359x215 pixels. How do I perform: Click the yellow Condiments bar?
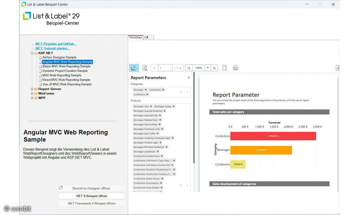tap(238, 164)
